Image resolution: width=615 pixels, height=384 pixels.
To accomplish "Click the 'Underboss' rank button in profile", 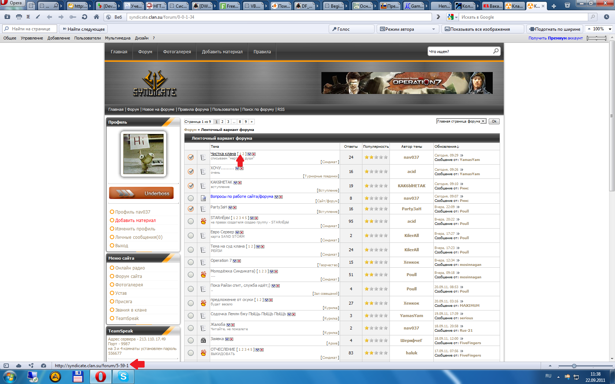I will coord(141,193).
